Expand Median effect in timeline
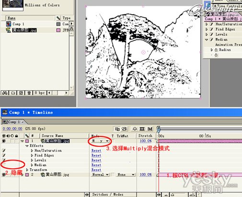 [x=32, y=165]
